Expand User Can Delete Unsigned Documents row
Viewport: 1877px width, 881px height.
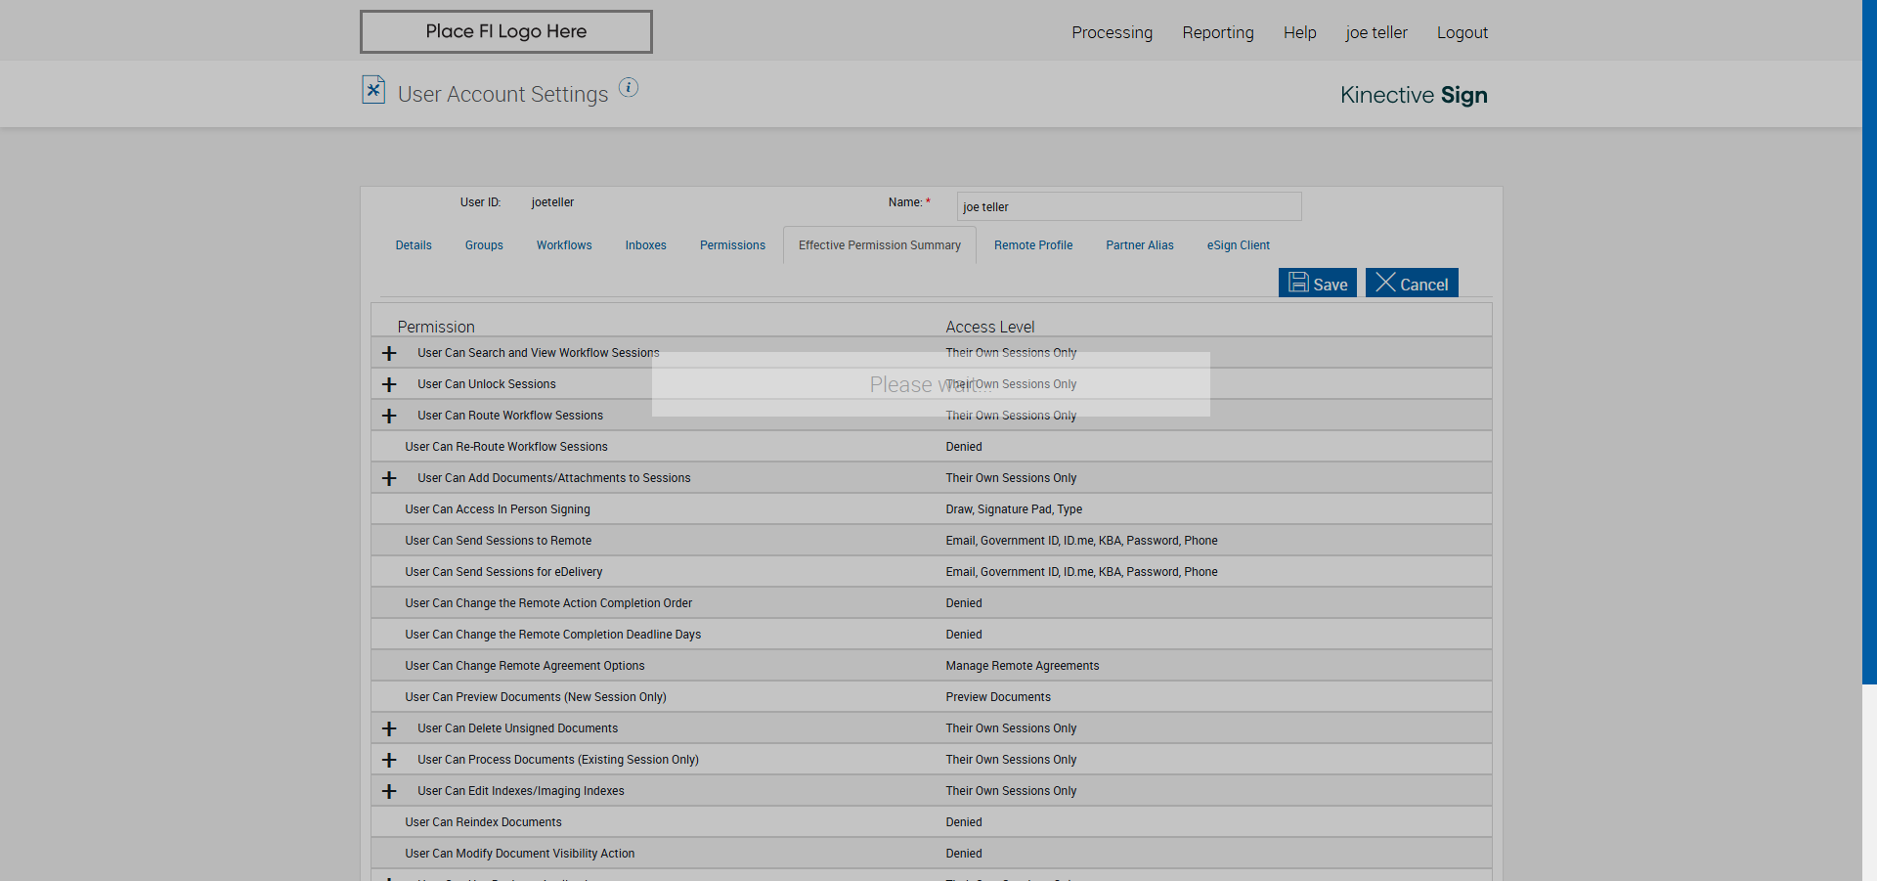(x=389, y=728)
